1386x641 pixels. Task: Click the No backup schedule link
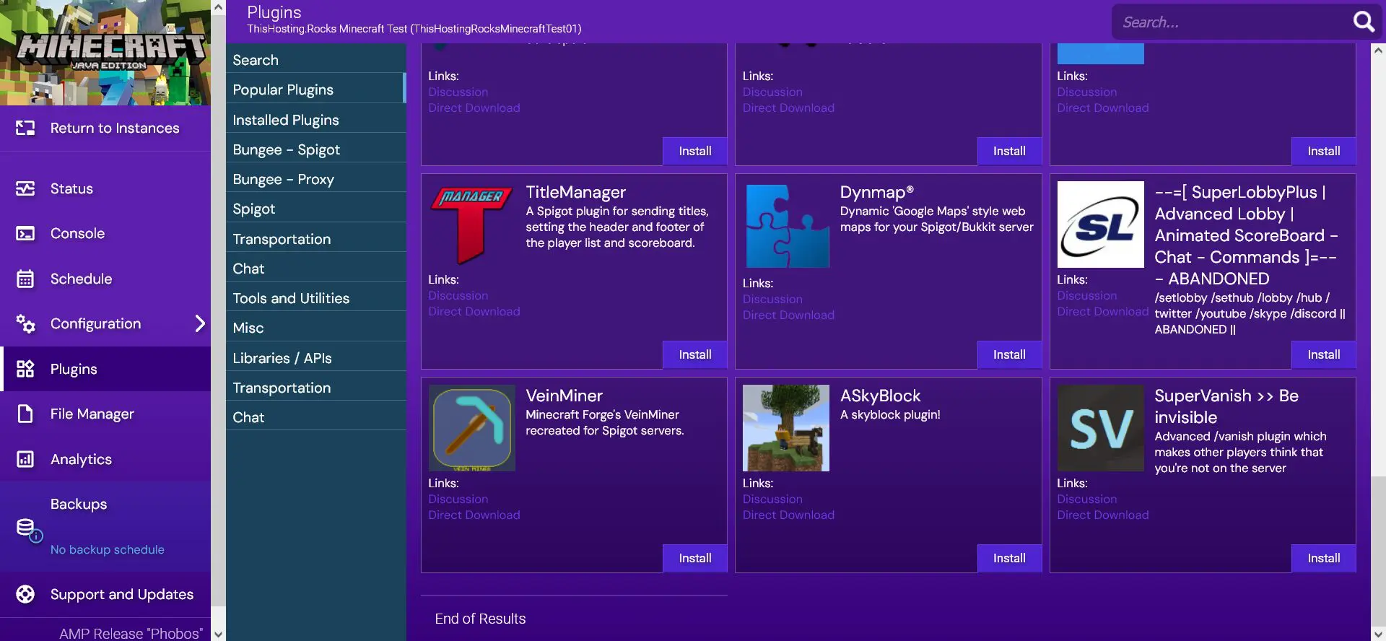coord(107,549)
